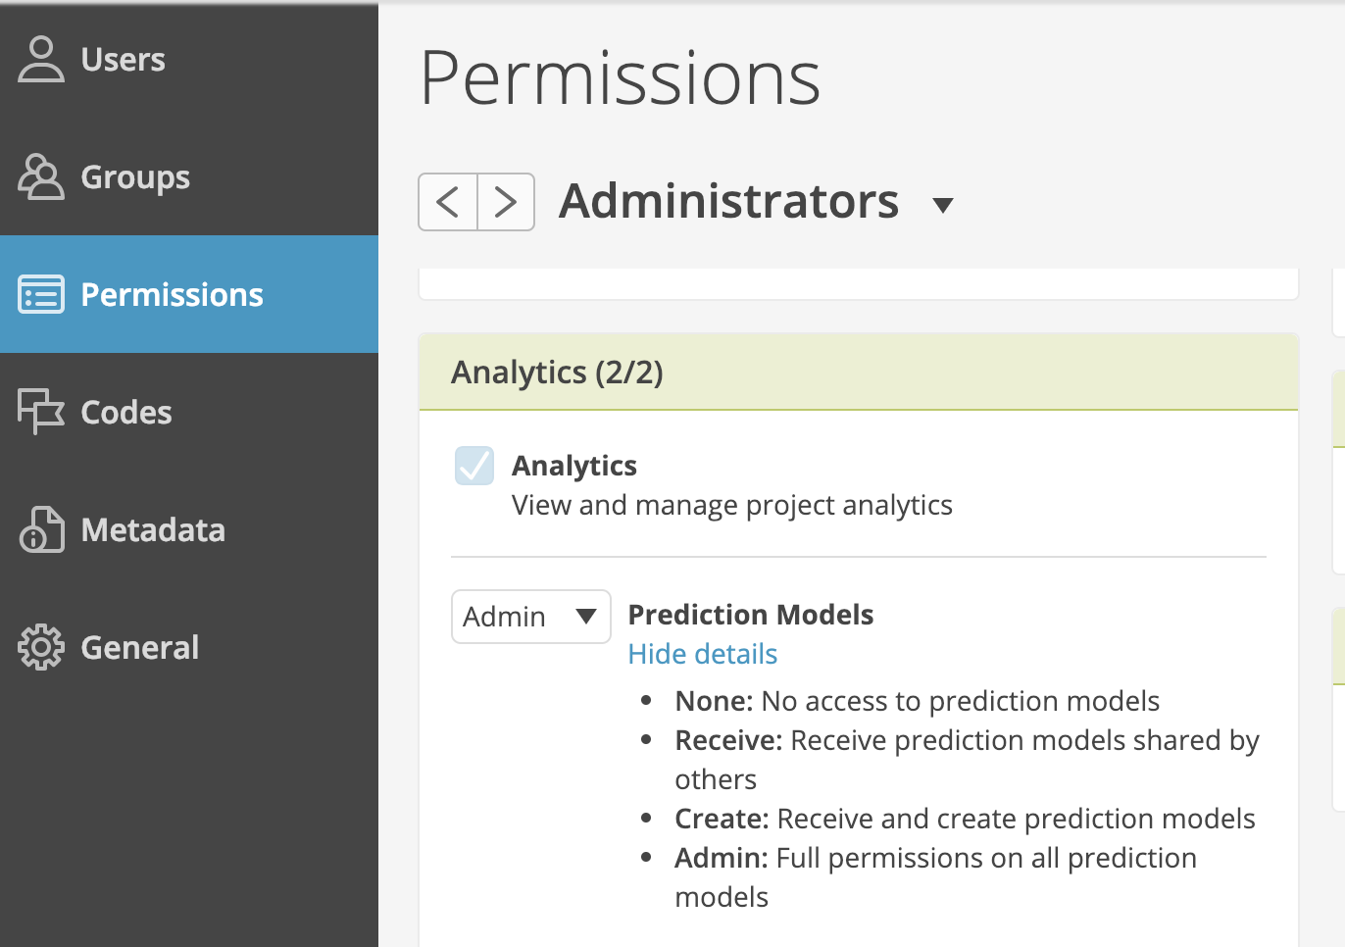Click the Administrators group title
Image resolution: width=1345 pixels, height=947 pixels.
pos(728,201)
